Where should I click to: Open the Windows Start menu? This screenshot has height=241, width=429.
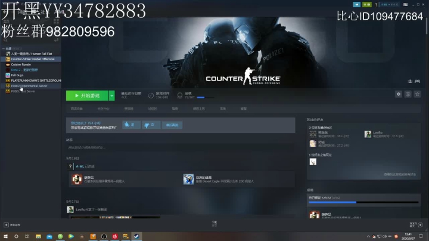click(x=5, y=236)
